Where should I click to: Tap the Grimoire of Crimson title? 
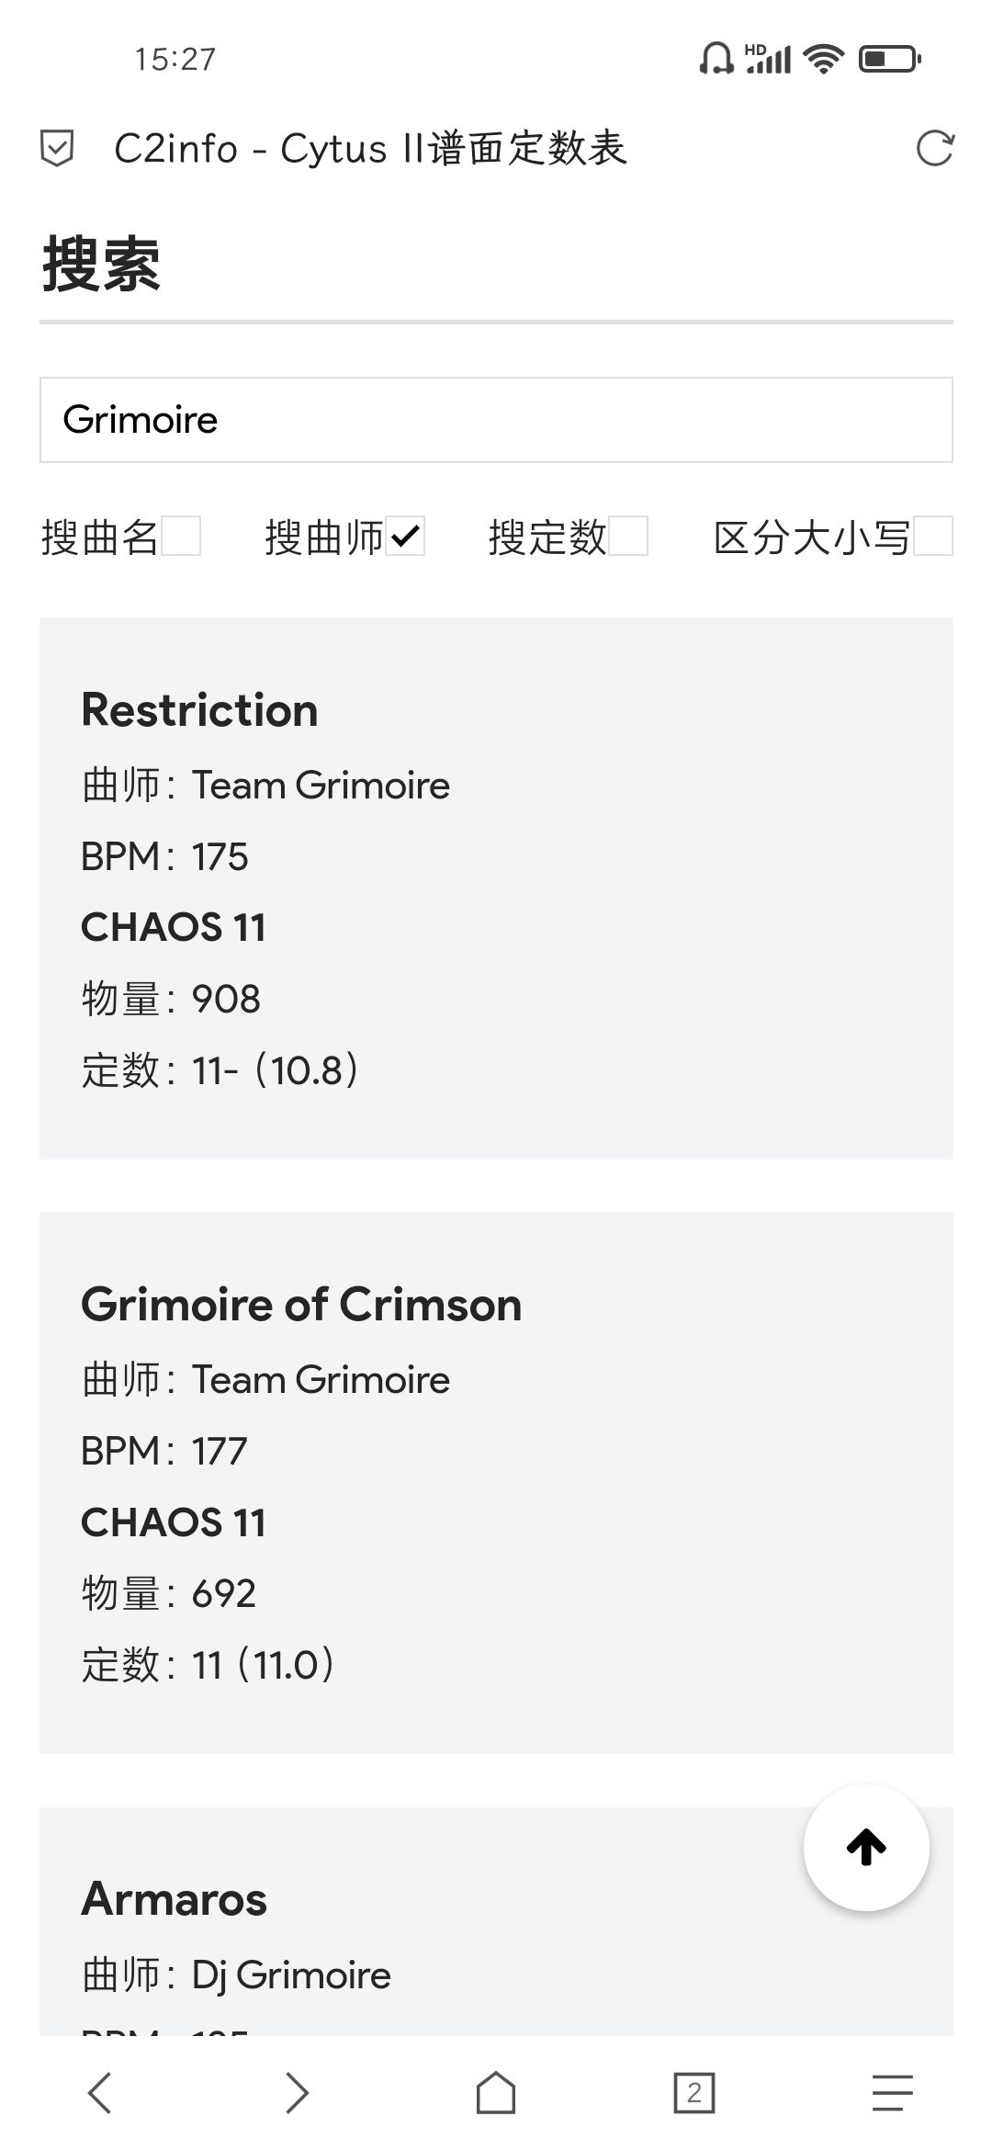(301, 1305)
